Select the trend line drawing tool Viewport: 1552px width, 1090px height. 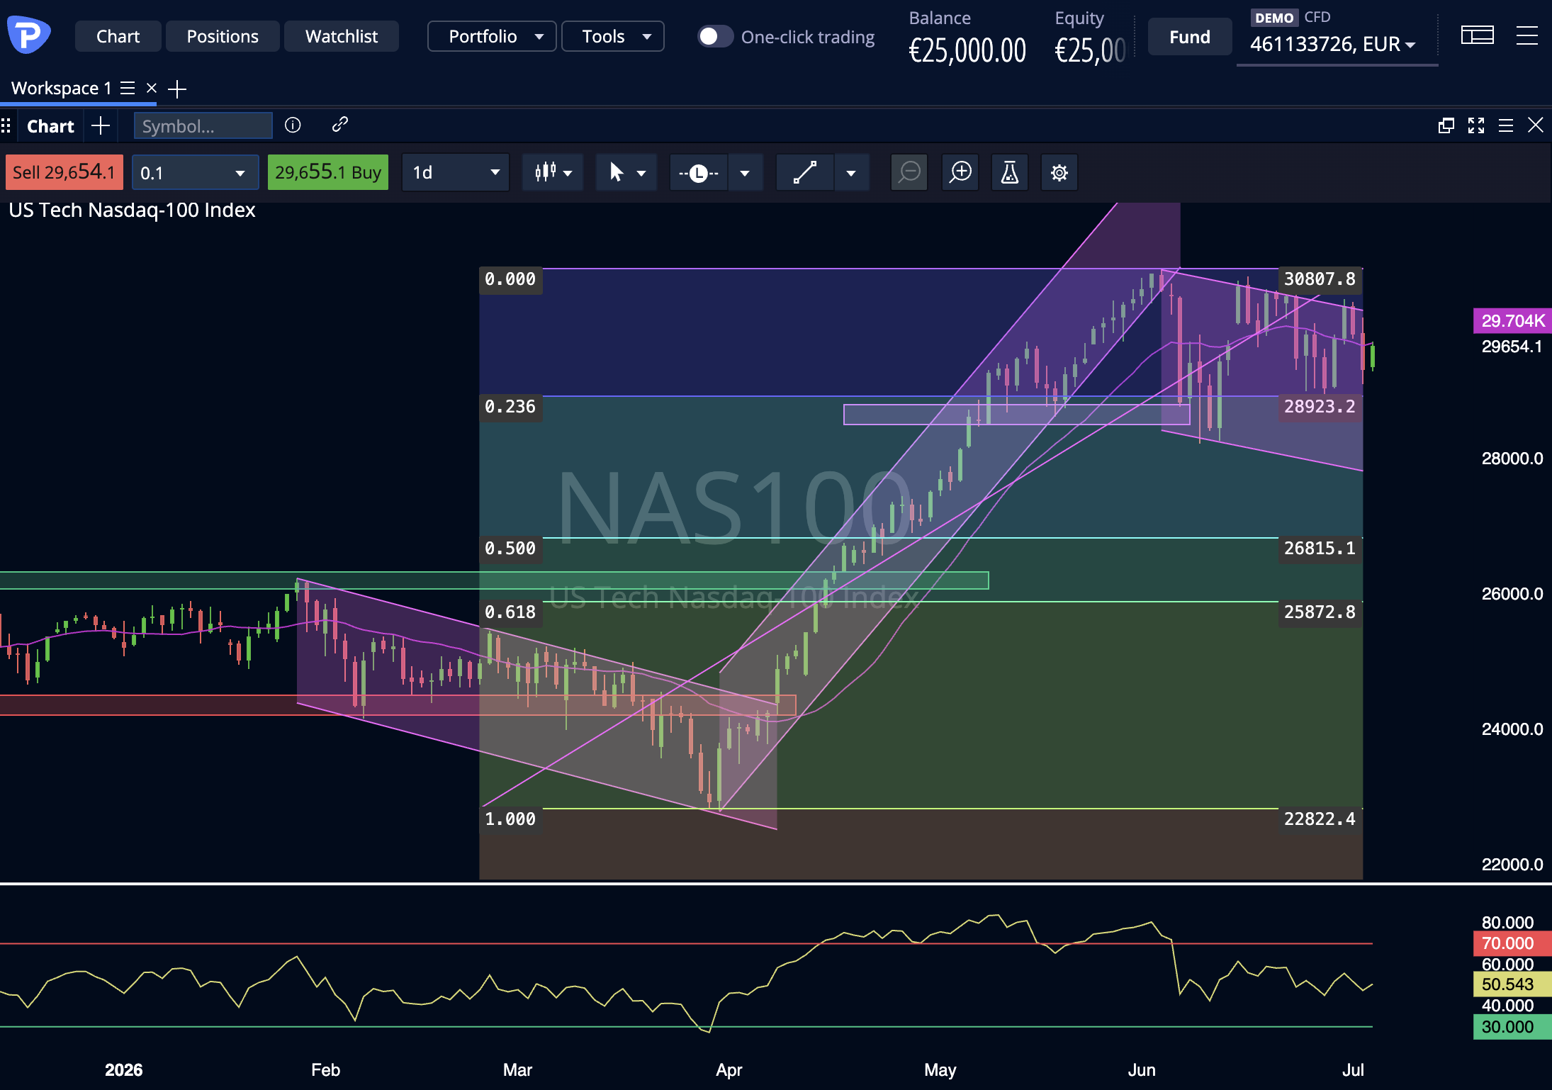[x=805, y=172]
